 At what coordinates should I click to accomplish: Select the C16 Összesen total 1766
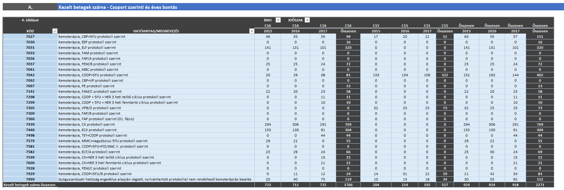[348, 185]
